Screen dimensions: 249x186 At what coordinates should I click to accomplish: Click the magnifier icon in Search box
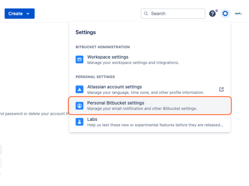[146, 14]
